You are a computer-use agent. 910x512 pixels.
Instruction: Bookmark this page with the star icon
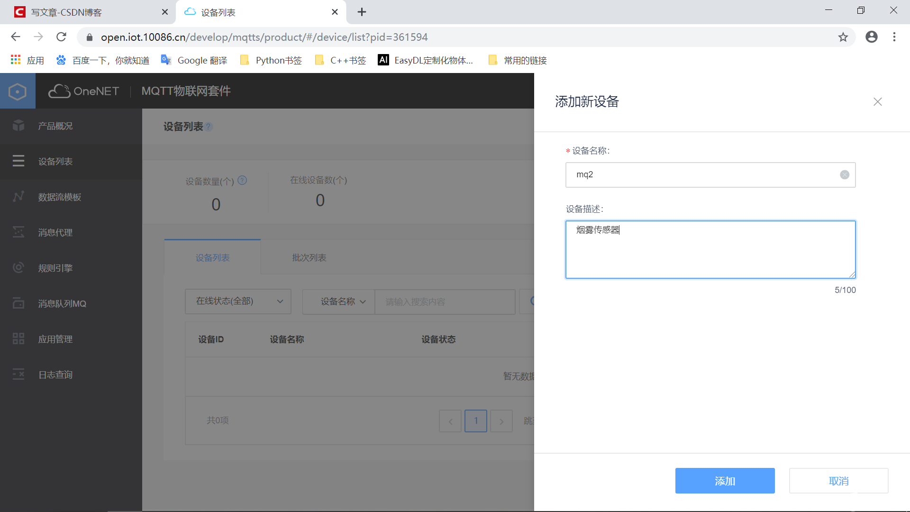(x=843, y=37)
